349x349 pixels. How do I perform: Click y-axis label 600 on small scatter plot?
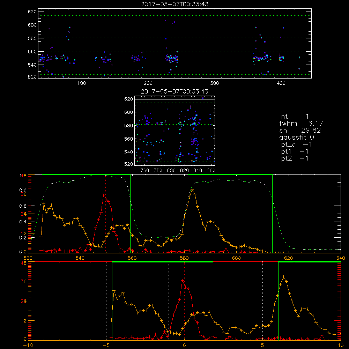[128, 112]
